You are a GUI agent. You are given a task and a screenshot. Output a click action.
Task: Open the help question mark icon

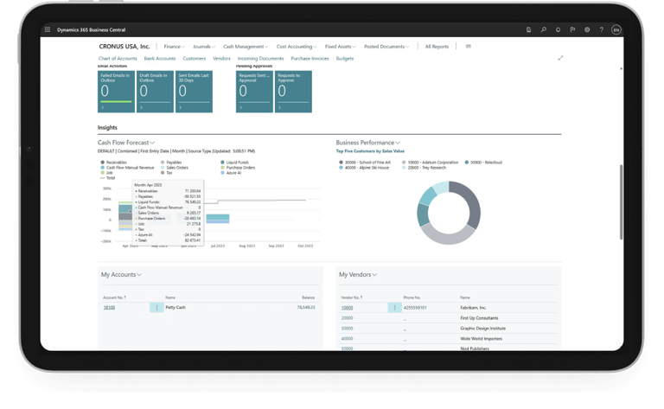pyautogui.click(x=602, y=29)
